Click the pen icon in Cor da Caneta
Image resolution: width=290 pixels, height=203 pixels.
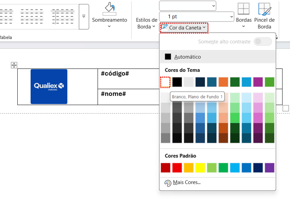tap(164, 28)
